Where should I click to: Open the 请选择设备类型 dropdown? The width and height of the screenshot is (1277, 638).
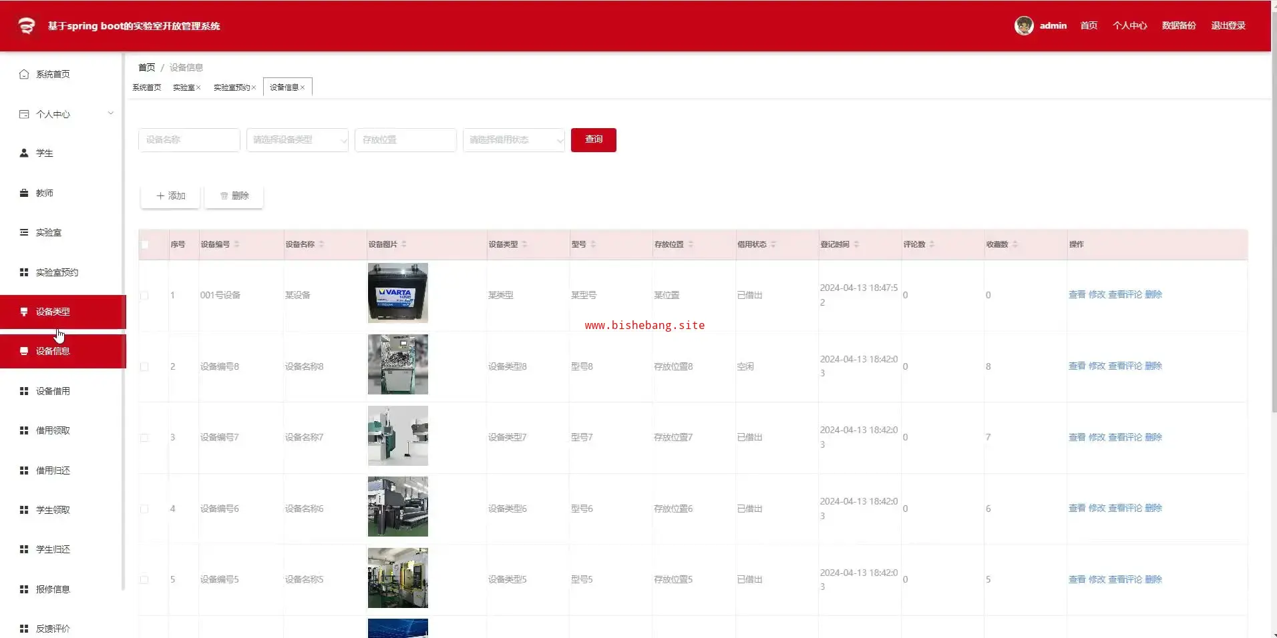pos(297,140)
